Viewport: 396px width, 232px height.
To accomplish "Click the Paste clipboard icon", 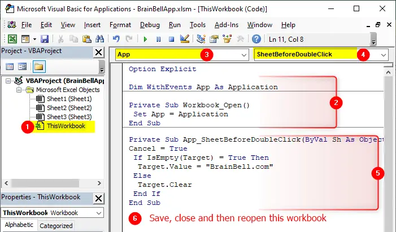I will 87,39.
